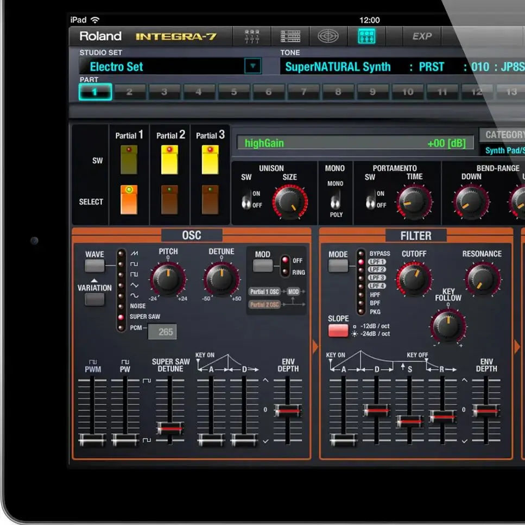Select Partial 1 with orange SELECT button
This screenshot has height=525, width=525.
pyautogui.click(x=129, y=200)
